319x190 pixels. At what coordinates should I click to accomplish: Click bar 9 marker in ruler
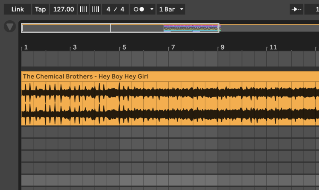(223, 47)
